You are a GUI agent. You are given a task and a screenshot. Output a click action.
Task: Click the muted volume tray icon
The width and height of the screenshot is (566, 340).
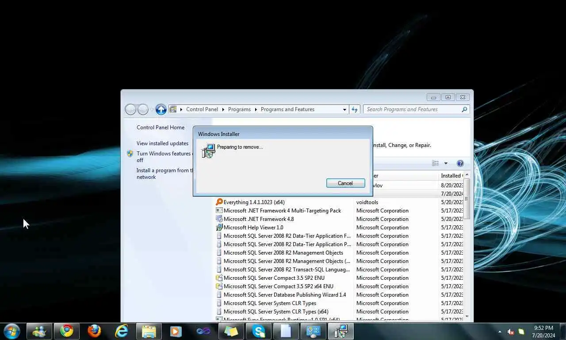pyautogui.click(x=511, y=332)
